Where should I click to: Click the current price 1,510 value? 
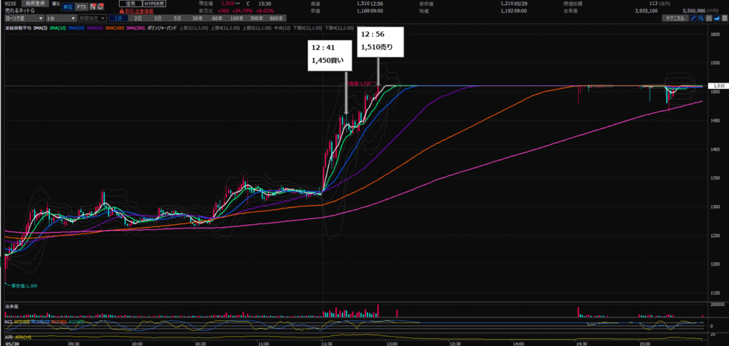pos(228,4)
